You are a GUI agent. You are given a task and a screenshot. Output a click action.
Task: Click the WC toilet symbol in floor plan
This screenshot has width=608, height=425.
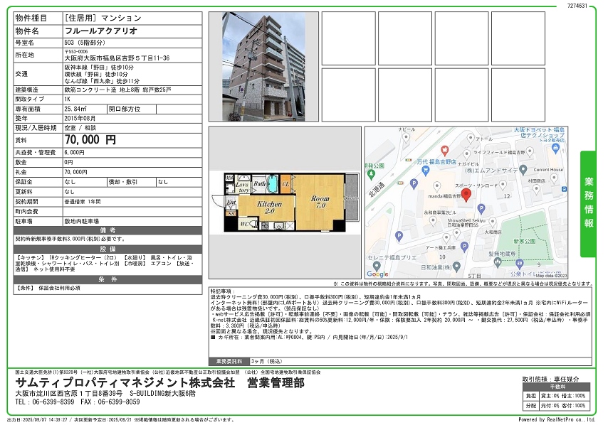pos(244,224)
